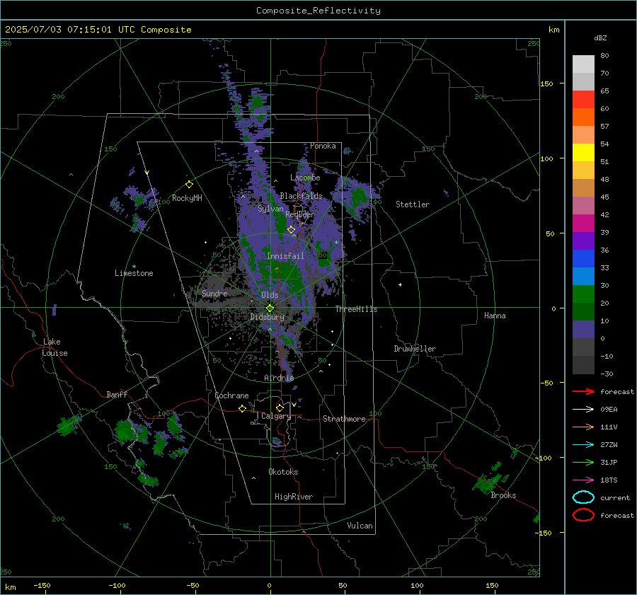The width and height of the screenshot is (637, 595).
Task: Pick the light gray 70–80 dBZ swatch
Action: click(583, 64)
